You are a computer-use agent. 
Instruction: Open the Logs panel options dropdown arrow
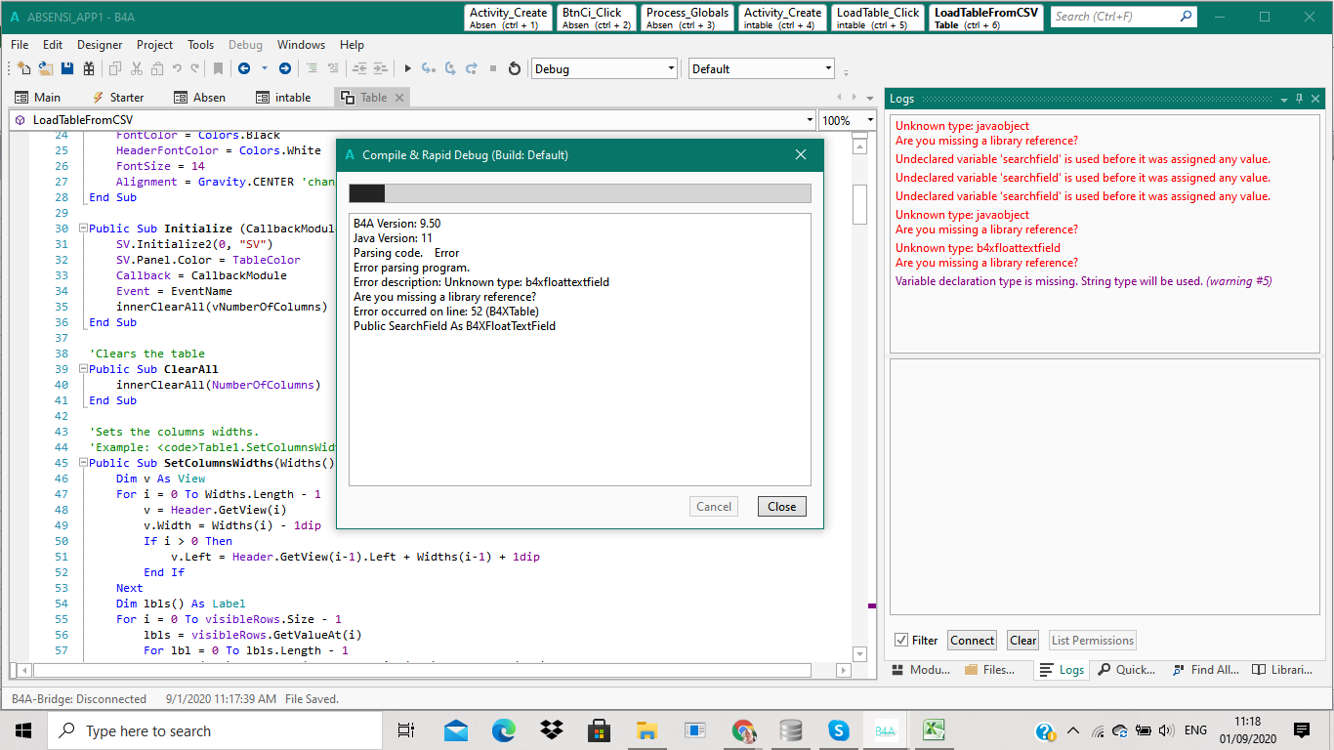tap(1283, 99)
